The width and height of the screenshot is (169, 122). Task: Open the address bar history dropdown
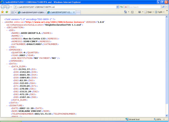[x=118, y=7]
